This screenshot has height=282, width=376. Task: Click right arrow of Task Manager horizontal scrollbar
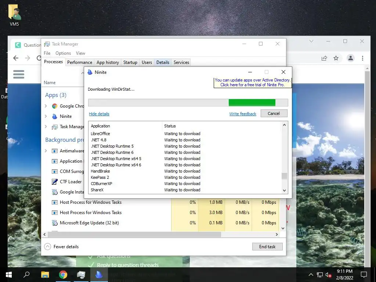(x=277, y=235)
